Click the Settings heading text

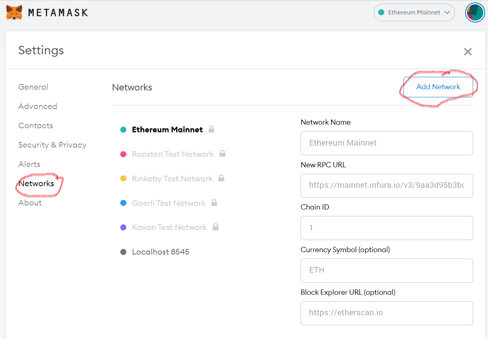41,50
